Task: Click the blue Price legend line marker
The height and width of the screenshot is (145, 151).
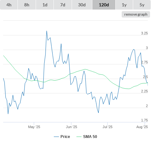Action: click(x=56, y=137)
